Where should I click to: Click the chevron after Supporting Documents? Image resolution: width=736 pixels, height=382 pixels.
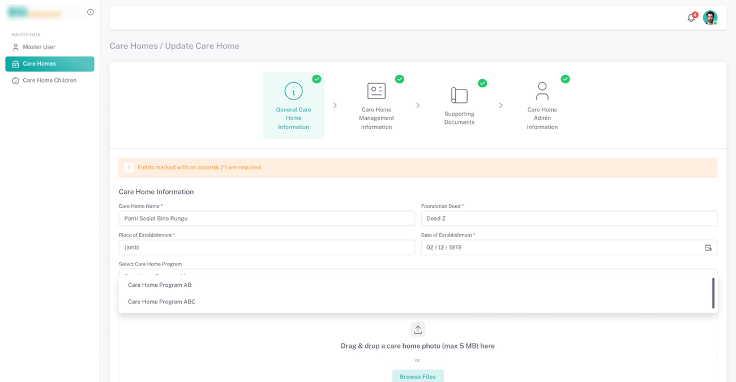point(500,105)
